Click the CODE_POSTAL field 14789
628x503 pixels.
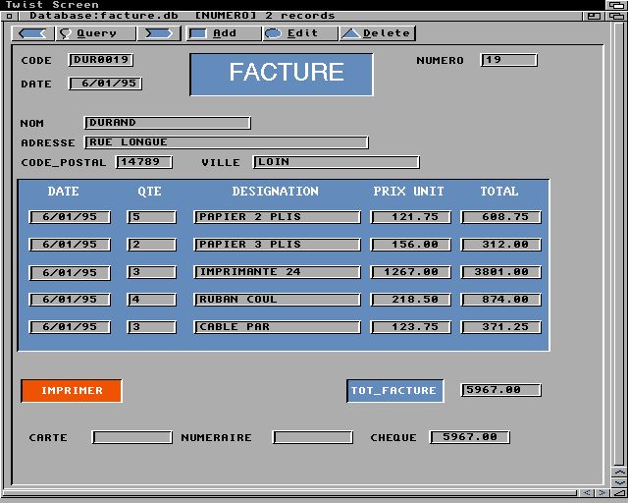coord(144,162)
